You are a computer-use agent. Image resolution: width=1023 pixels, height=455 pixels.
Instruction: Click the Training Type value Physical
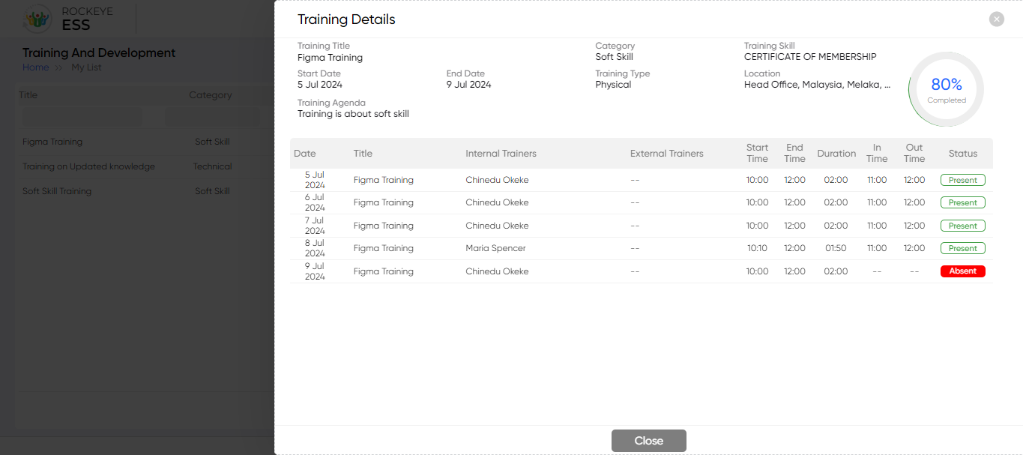[613, 85]
